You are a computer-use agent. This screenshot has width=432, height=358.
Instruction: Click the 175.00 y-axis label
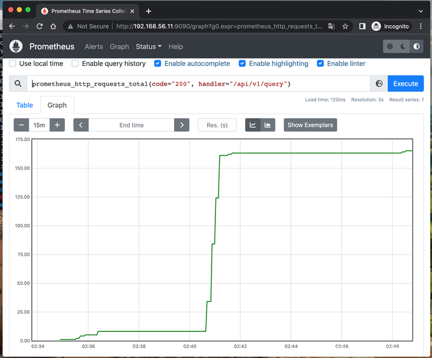pyautogui.click(x=23, y=140)
